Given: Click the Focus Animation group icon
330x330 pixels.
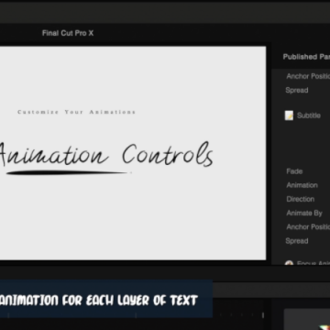Looking at the screenshot, I should pyautogui.click(x=289, y=263).
